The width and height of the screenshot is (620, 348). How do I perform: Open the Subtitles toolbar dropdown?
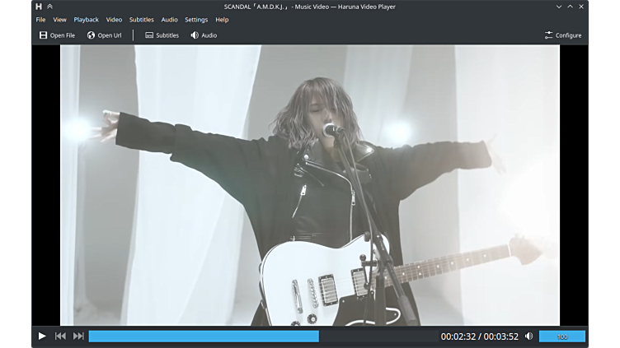[162, 35]
